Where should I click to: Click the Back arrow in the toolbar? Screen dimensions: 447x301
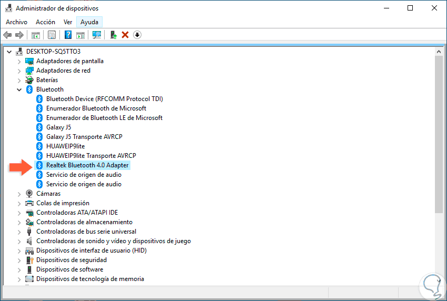point(7,35)
